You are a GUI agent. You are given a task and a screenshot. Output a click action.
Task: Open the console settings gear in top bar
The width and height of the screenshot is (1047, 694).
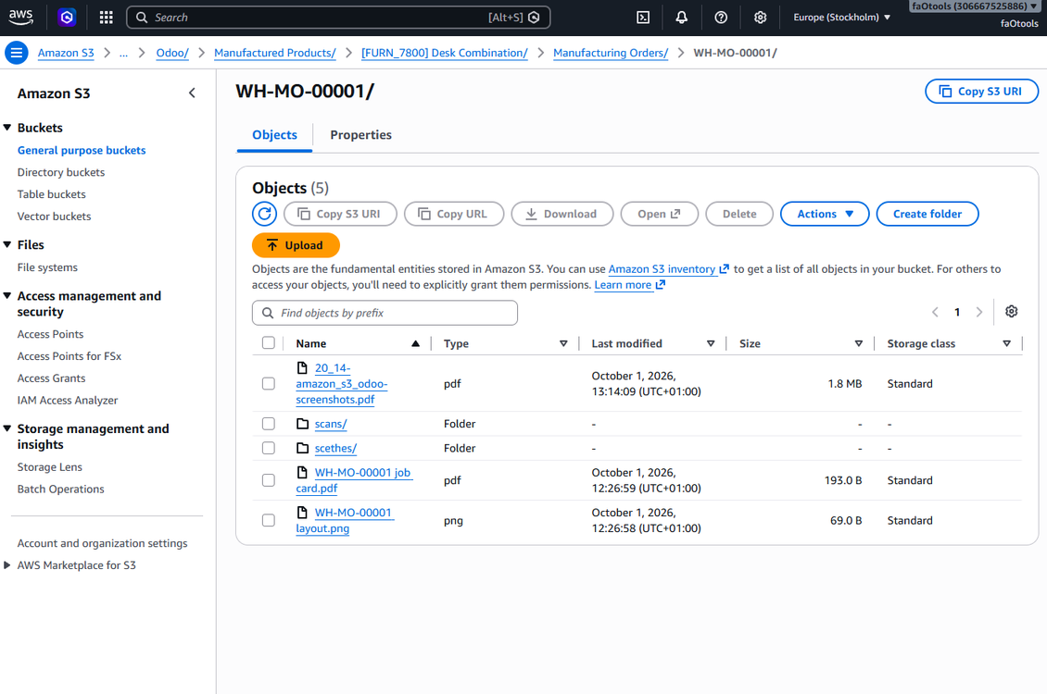click(760, 18)
